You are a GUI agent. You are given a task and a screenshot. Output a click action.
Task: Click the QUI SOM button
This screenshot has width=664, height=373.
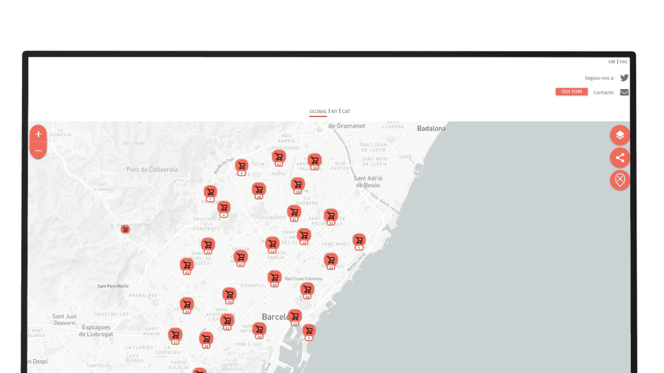[571, 91]
